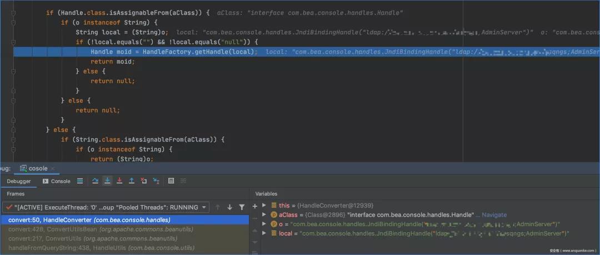Click the Variables panel header

tap(266, 194)
